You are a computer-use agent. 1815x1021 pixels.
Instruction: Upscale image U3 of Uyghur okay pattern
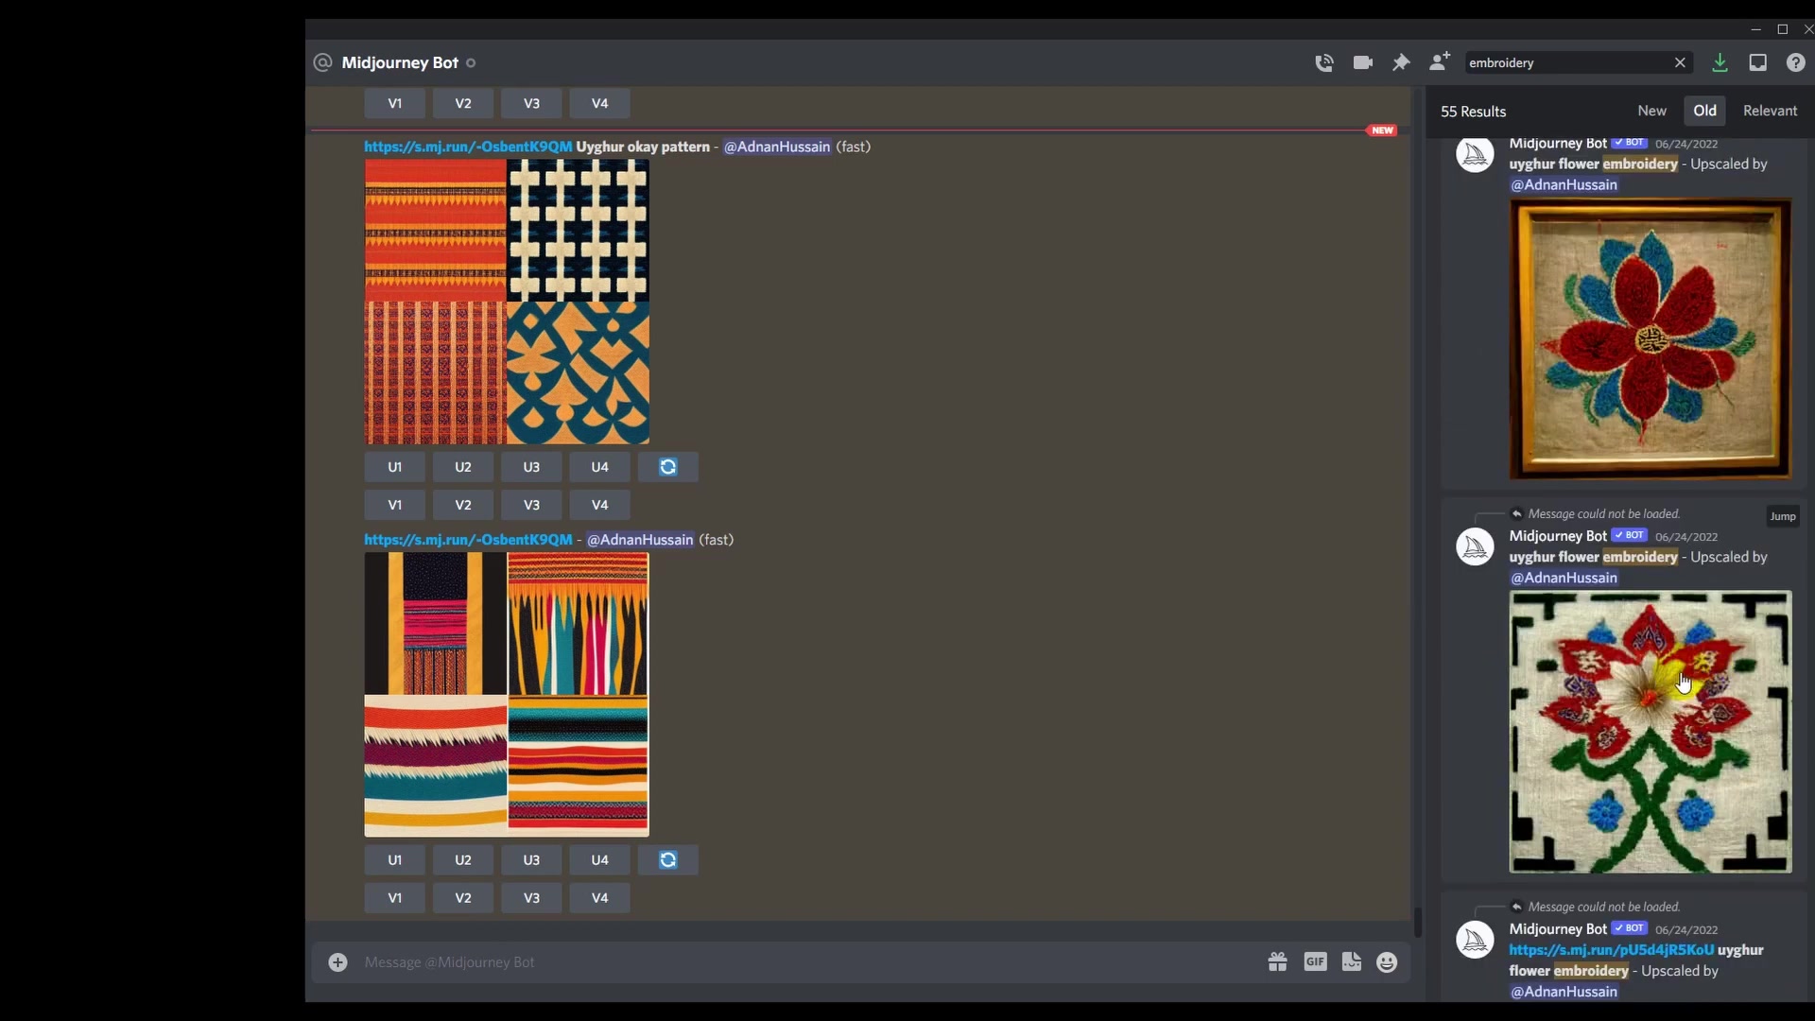531,467
